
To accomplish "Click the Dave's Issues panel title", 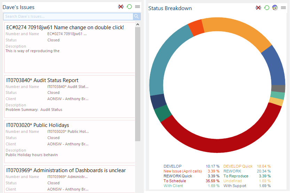I will [18, 7].
